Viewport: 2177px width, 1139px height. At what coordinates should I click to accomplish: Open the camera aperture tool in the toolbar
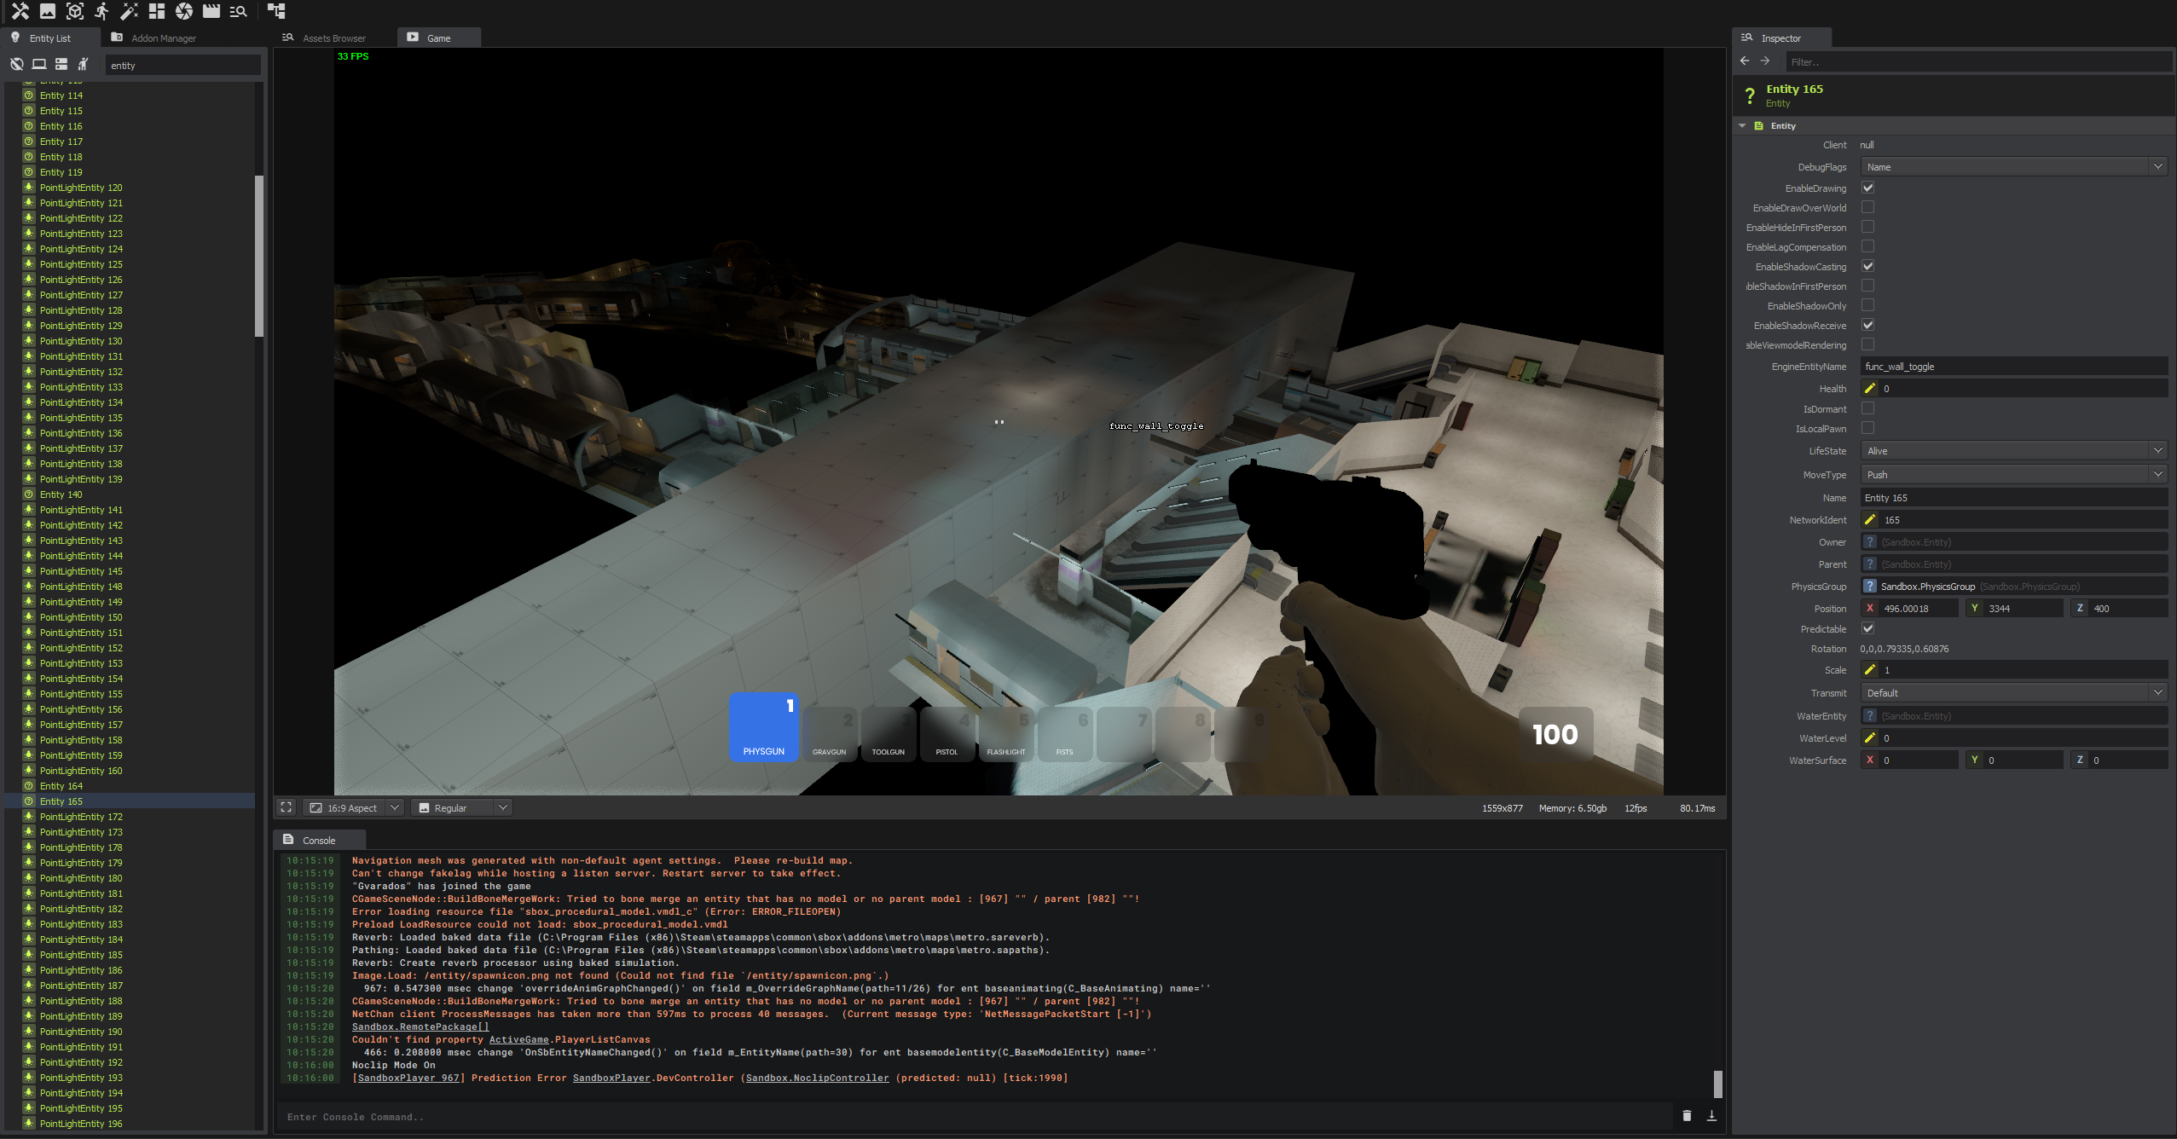pyautogui.click(x=182, y=11)
